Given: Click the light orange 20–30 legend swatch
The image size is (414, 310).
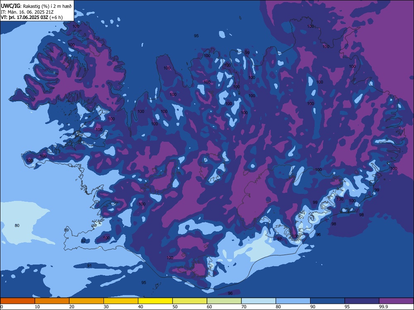Looking at the screenshot, I should click(x=87, y=301).
